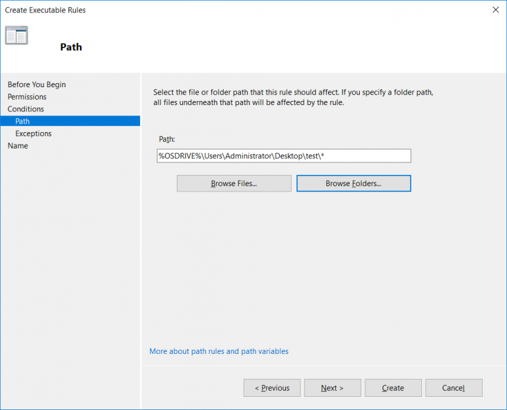Click the 'Select the file or folder path' description
Image resolution: width=507 pixels, height=410 pixels.
(x=293, y=97)
